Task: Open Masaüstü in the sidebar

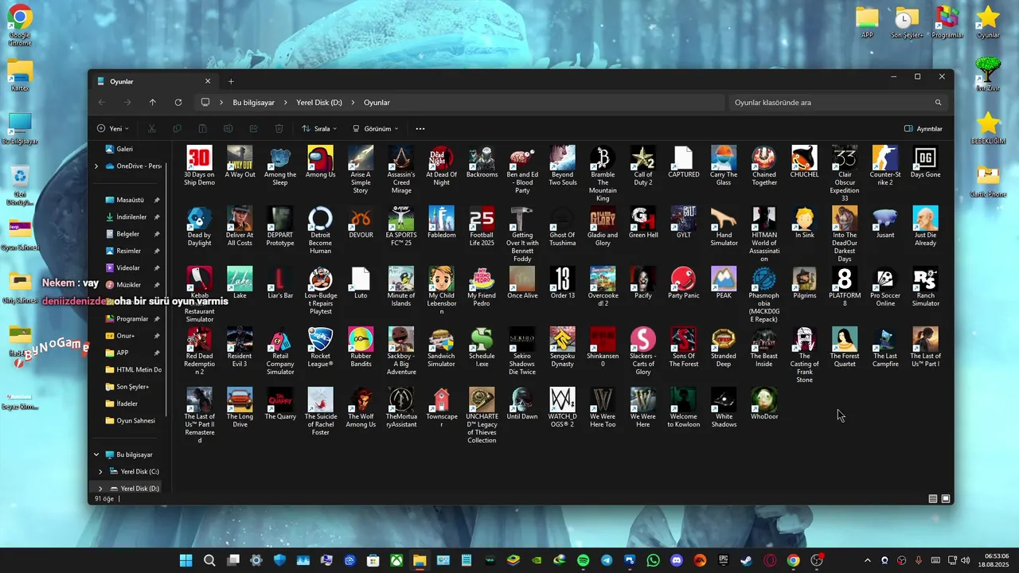Action: coord(130,200)
